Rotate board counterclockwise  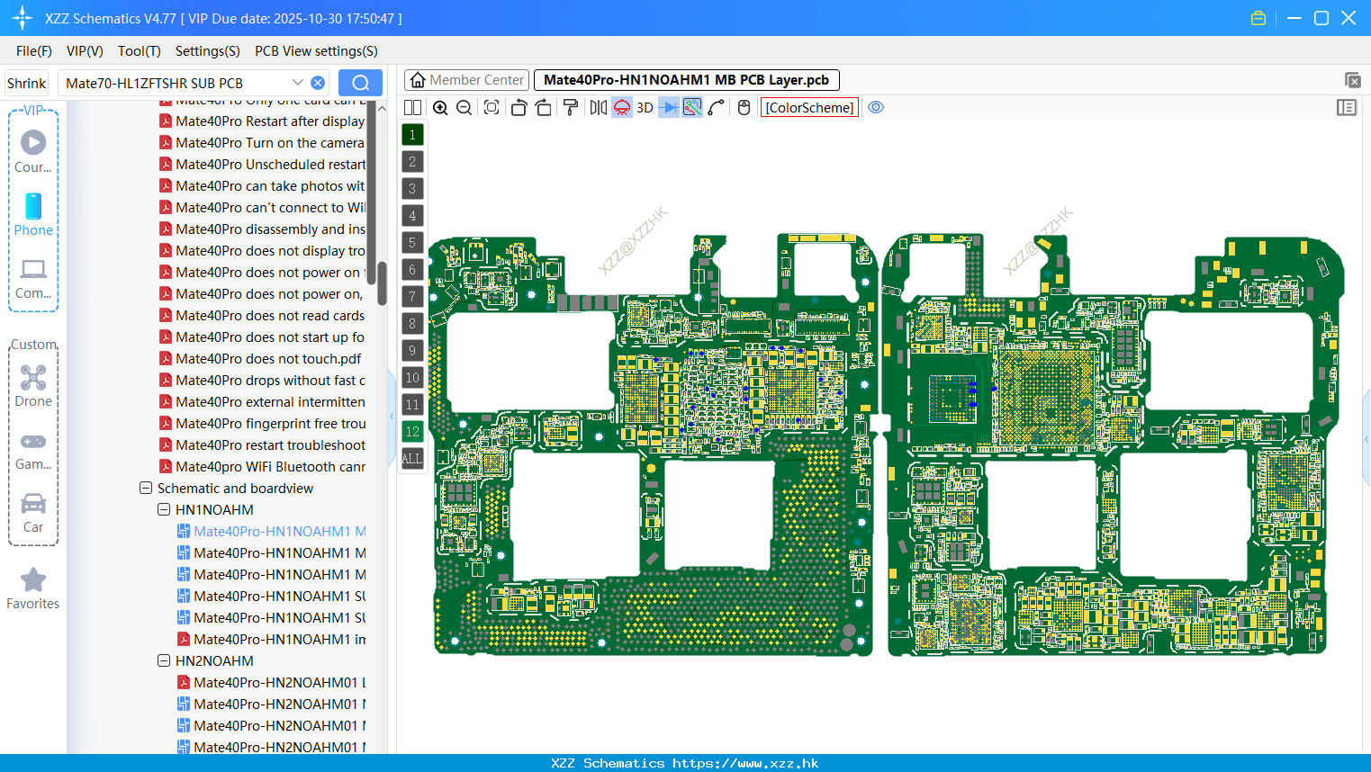[519, 107]
